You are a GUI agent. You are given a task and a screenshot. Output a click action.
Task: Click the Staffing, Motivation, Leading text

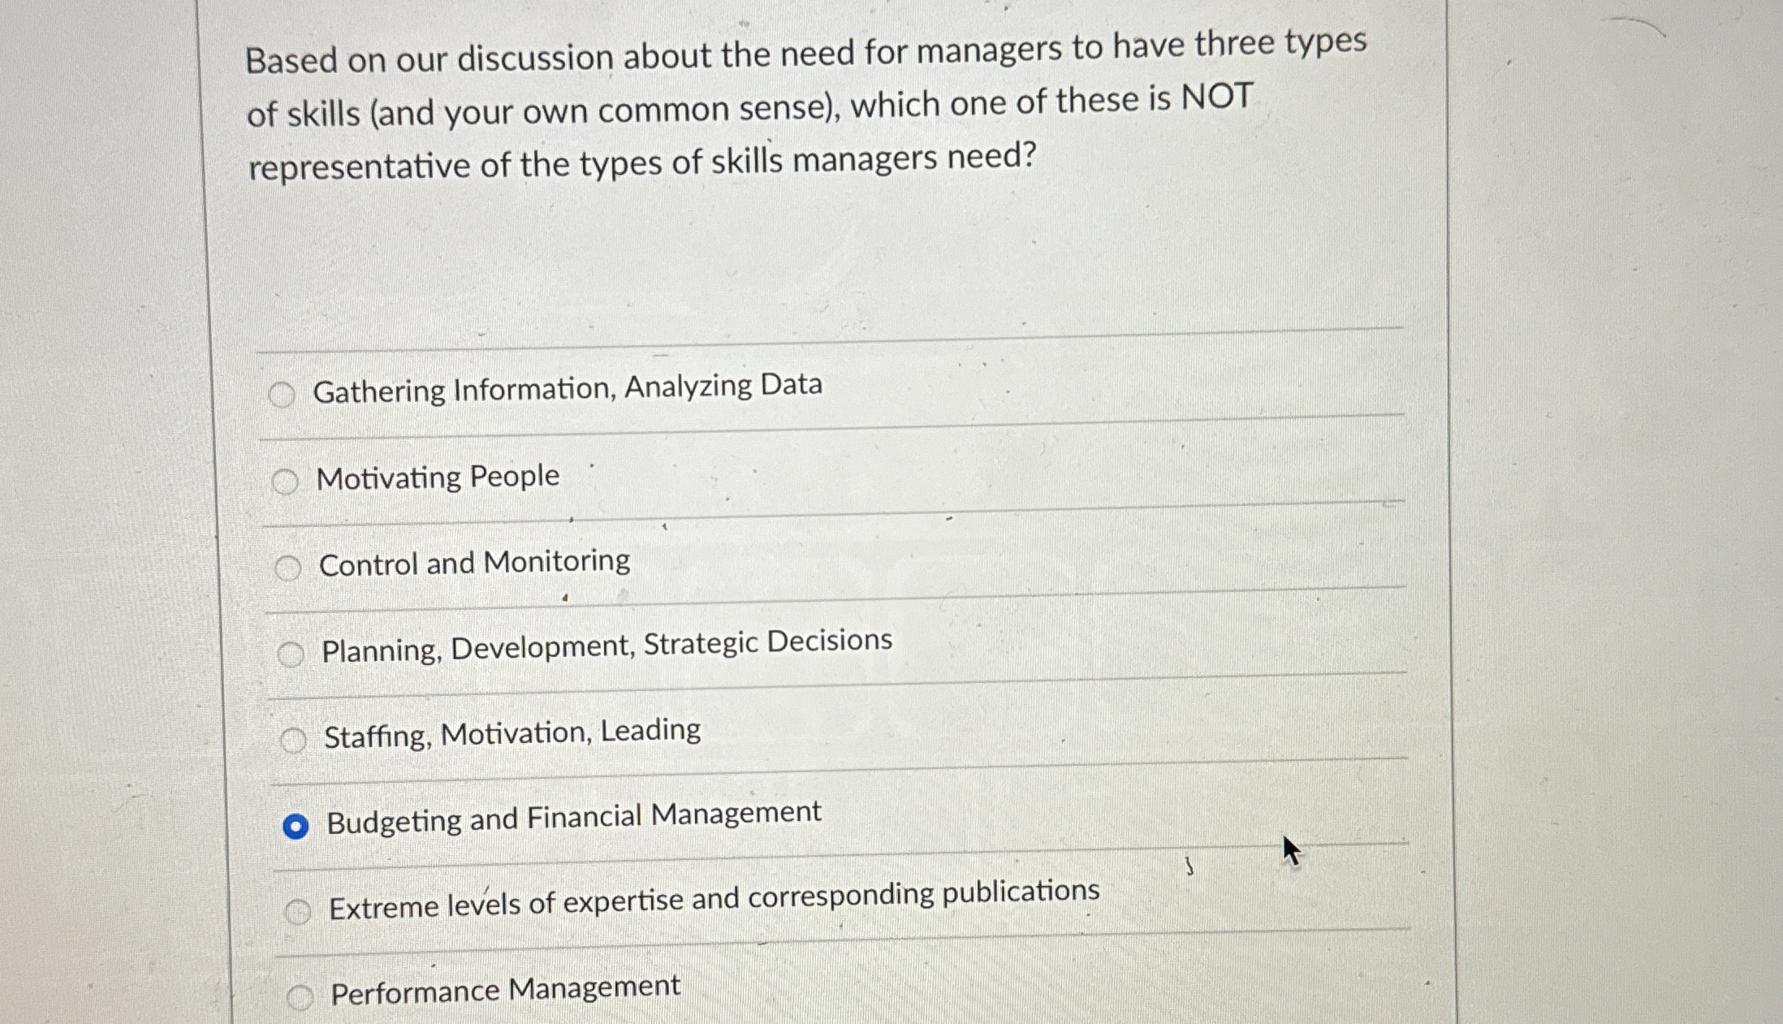(x=512, y=732)
